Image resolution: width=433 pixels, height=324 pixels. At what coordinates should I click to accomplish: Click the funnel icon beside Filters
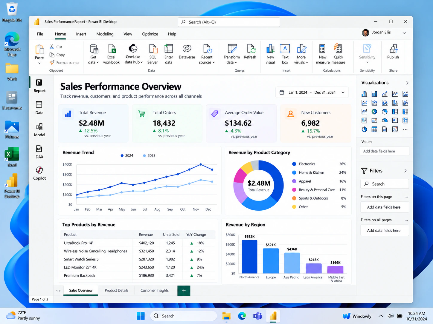pyautogui.click(x=364, y=171)
